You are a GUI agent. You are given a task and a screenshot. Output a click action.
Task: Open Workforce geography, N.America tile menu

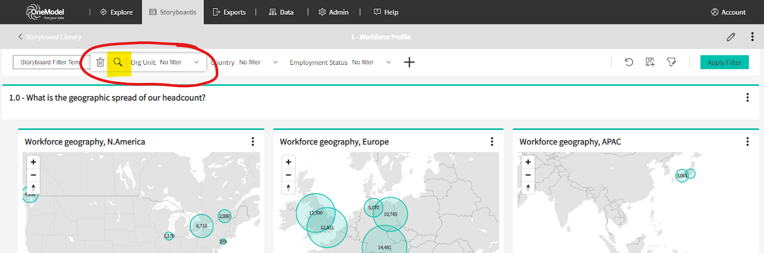[x=253, y=142]
